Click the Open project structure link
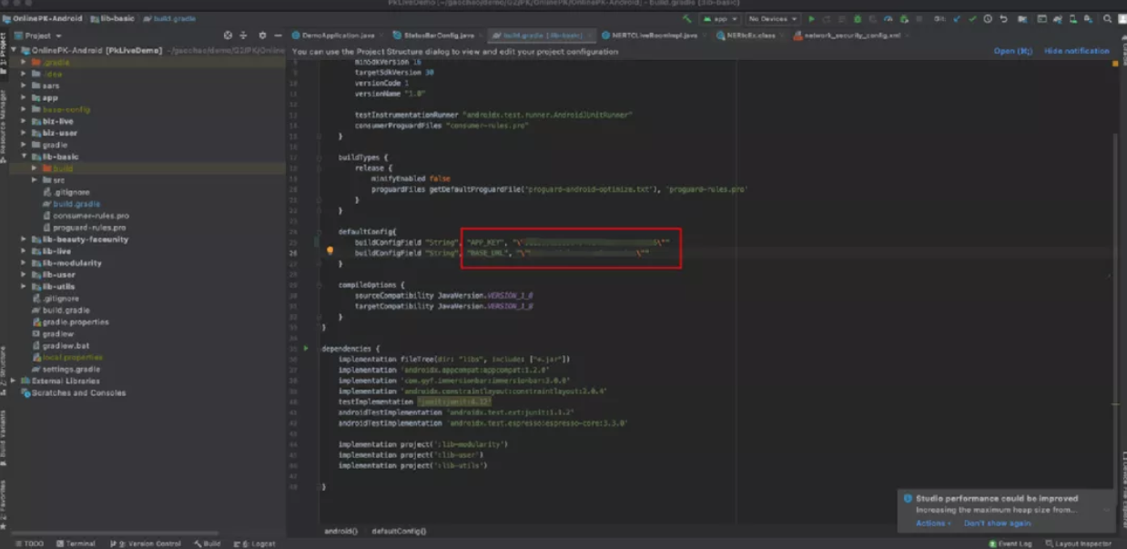Viewport: 1127px width, 549px height. click(x=1012, y=52)
